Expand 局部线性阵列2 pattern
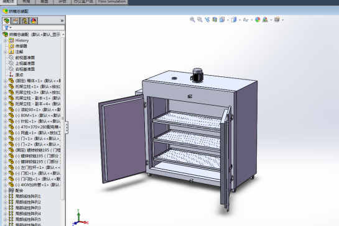This screenshot has height=226, width=339. (5, 202)
